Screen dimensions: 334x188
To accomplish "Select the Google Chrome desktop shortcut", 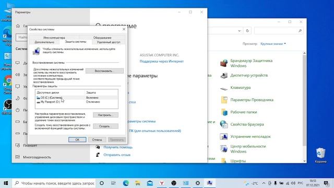I will [x=8, y=85].
